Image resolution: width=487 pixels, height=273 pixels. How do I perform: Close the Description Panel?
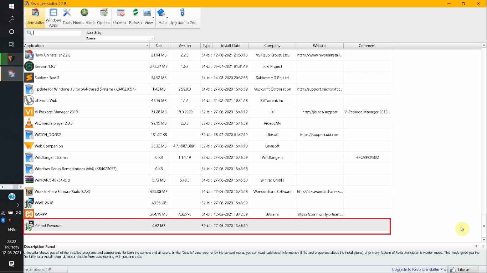[x=483, y=246]
